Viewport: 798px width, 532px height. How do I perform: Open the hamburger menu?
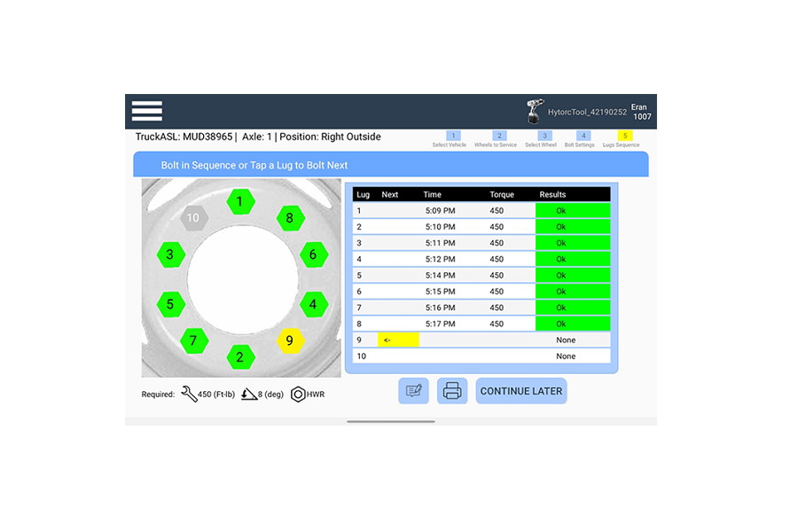point(147,111)
